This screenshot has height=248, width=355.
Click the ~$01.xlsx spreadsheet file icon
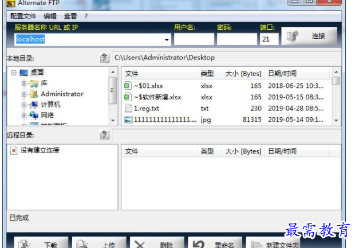click(128, 86)
